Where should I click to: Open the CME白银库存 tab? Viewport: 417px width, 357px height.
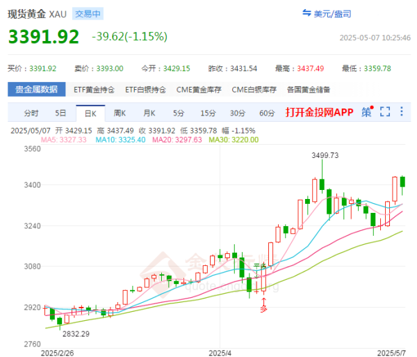pos(254,90)
